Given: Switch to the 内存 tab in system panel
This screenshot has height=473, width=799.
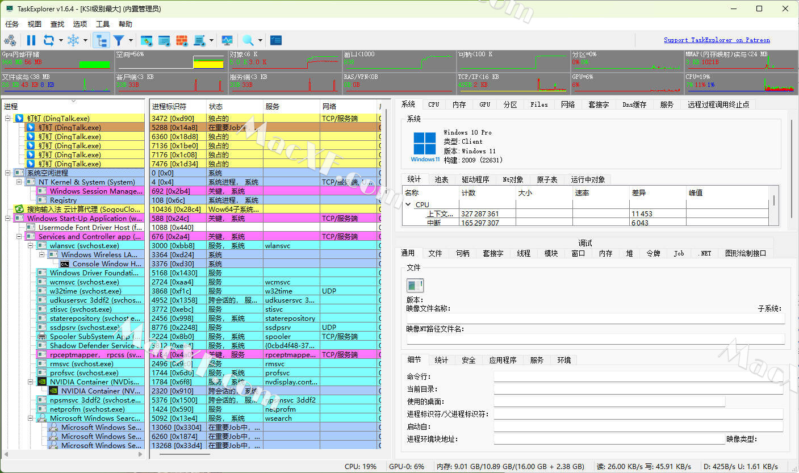Looking at the screenshot, I should click(x=459, y=104).
